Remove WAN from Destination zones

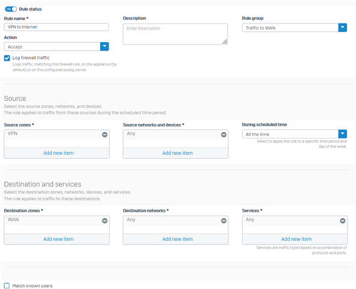pos(105,220)
